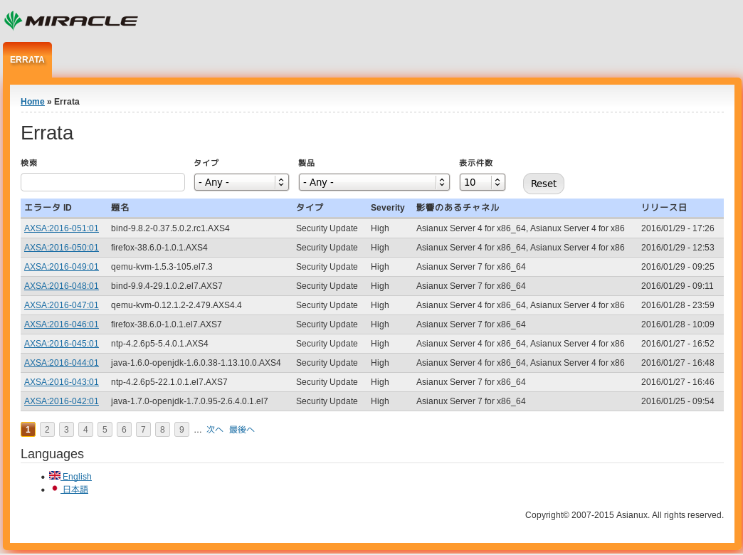
Task: Switch language to 日本語
Action: click(x=75, y=490)
